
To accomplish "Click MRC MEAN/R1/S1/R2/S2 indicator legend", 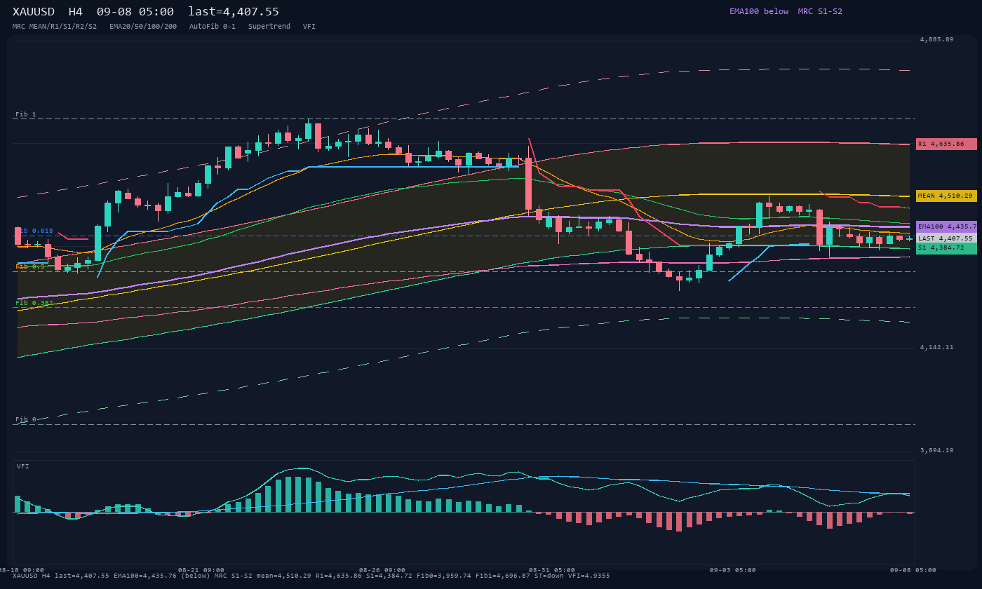I will pos(55,27).
